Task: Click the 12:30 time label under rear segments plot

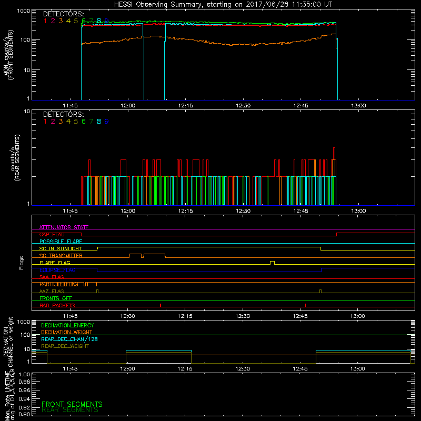Action: pos(243,211)
